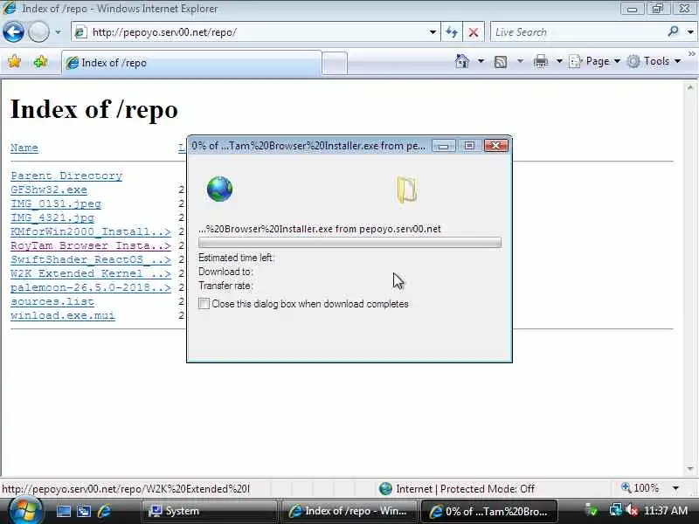Screen dimensions: 699x524
Task: Open Favorites Center star icon
Action: tap(14, 61)
